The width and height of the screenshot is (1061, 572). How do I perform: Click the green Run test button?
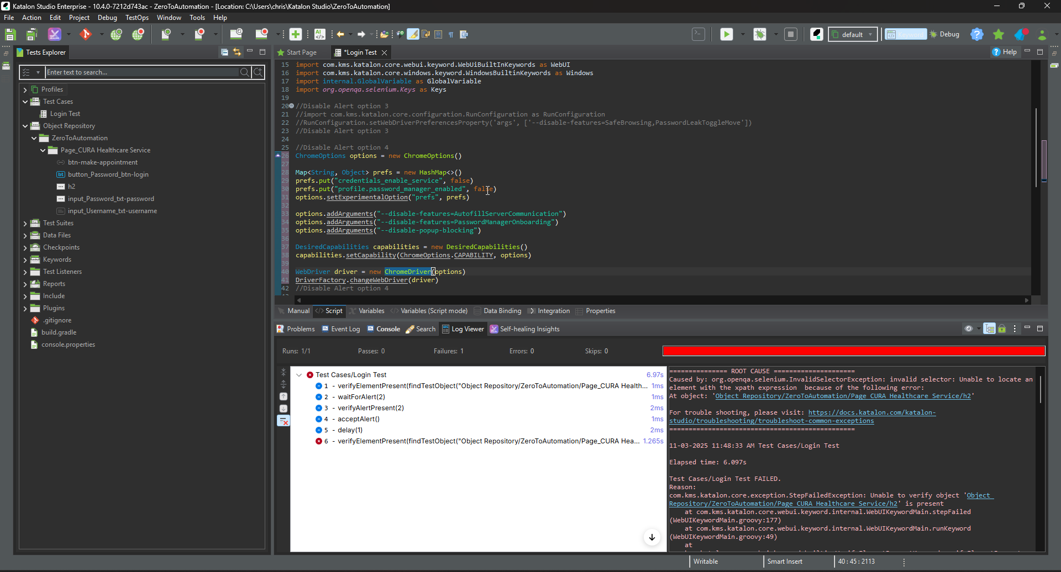726,34
